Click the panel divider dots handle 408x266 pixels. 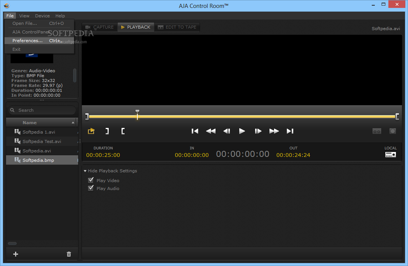click(x=42, y=100)
